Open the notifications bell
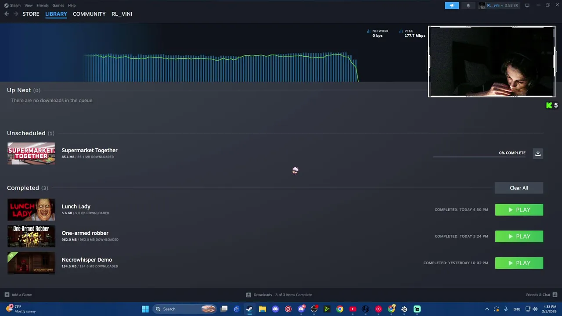 [x=468, y=5]
